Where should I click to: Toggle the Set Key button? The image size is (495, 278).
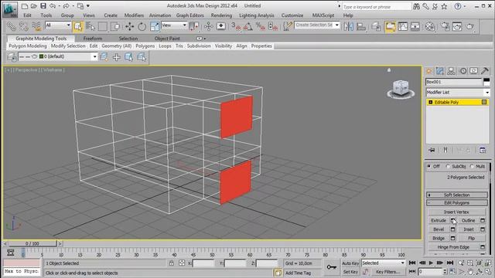(350, 272)
